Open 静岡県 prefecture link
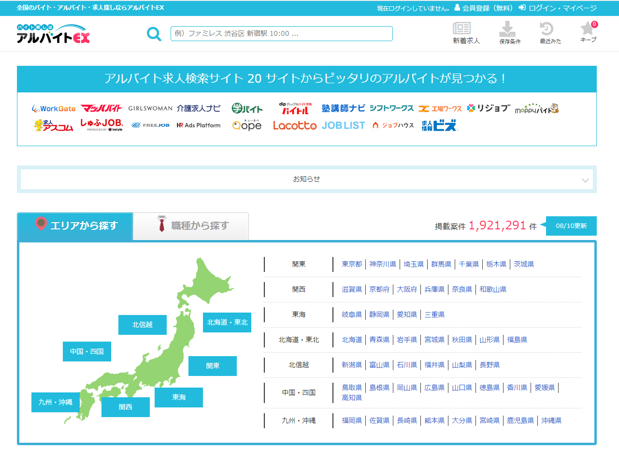Viewport: 619px width, 450px height. (379, 315)
